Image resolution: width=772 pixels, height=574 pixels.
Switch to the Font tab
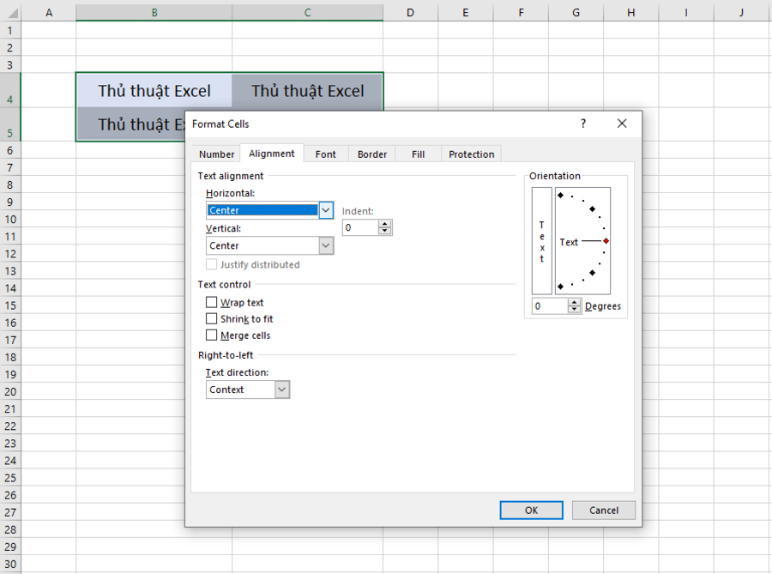pos(325,154)
